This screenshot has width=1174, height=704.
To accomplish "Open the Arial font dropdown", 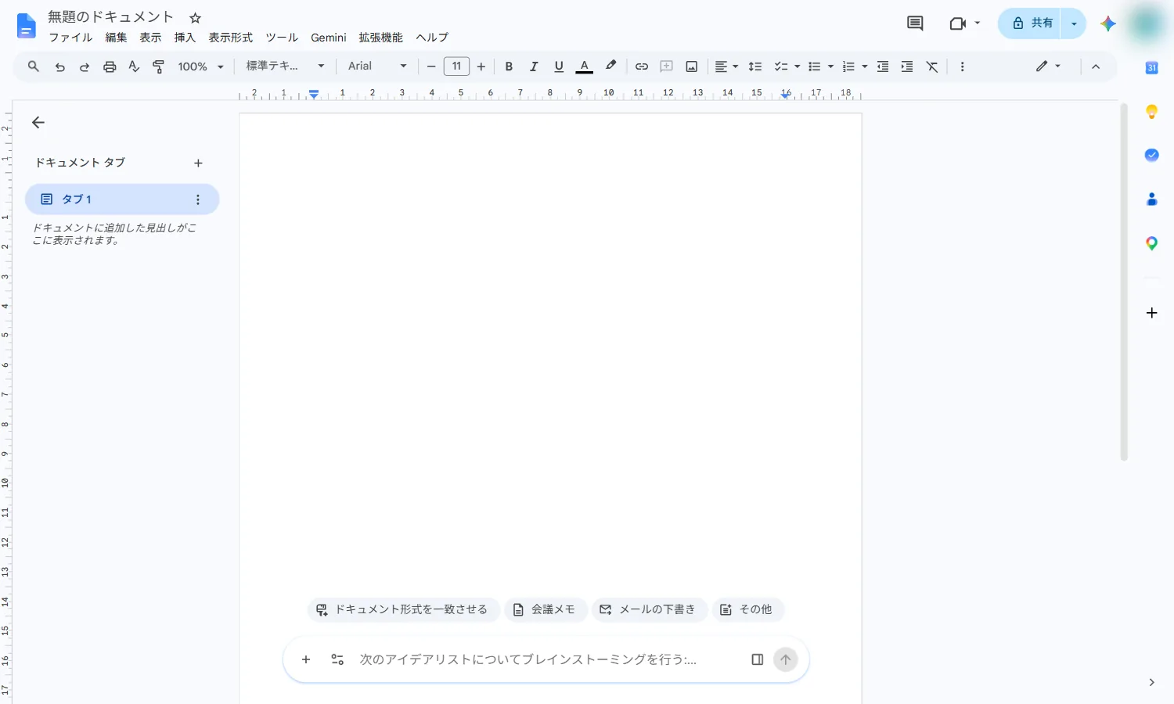I will click(378, 66).
